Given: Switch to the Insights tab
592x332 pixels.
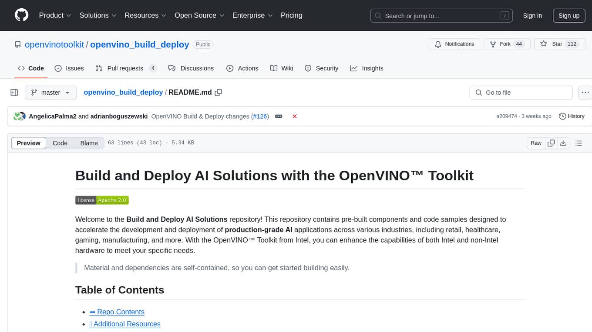Looking at the screenshot, I should coord(367,68).
